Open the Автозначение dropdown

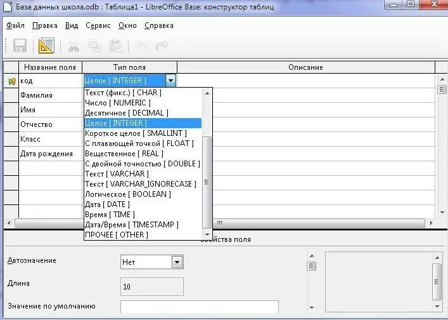(177, 262)
